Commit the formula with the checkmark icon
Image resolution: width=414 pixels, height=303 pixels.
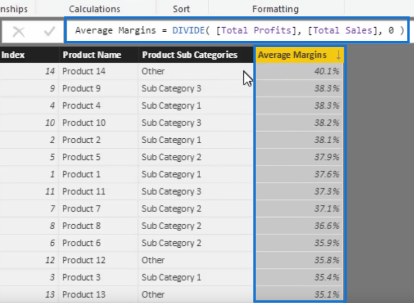tap(49, 32)
